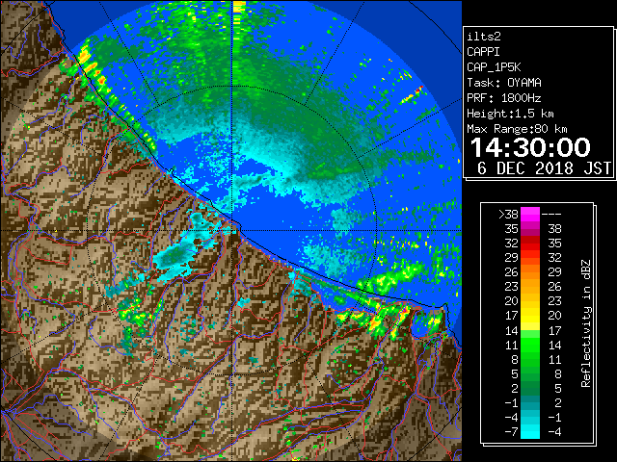Image resolution: width=617 pixels, height=462 pixels.
Task: Click the -7 legend value
Action: click(x=512, y=431)
